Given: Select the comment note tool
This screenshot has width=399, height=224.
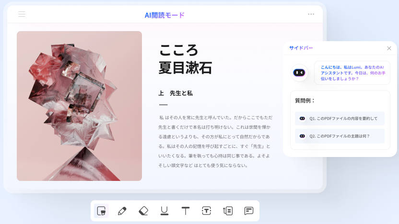Looking at the screenshot, I should pos(248,211).
